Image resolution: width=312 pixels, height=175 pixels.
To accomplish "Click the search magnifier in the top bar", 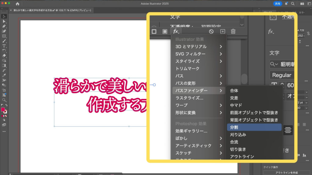I will point(293,4).
